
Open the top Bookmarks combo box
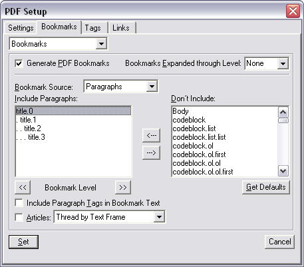pyautogui.click(x=101, y=44)
